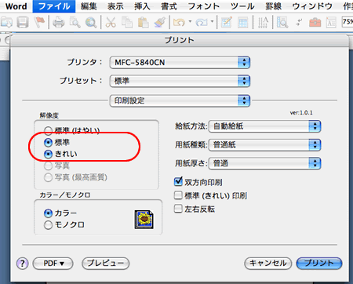Click the red Toolbox icon
353x284 pixels.
tap(315, 23)
